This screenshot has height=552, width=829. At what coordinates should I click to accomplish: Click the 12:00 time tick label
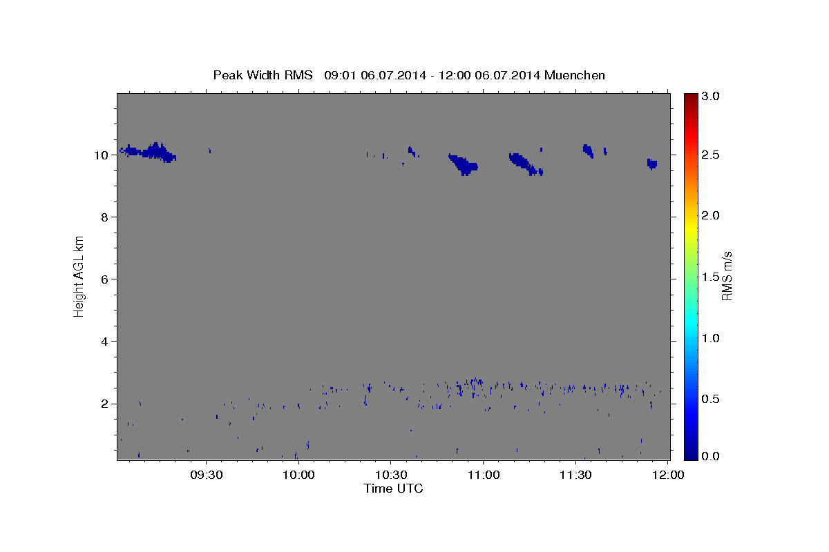[x=667, y=475]
